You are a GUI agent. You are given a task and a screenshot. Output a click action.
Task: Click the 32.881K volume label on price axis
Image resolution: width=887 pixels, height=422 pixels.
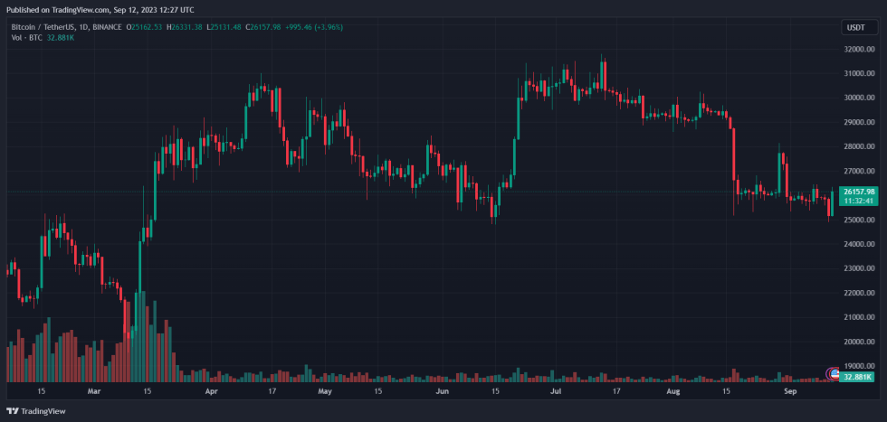859,377
